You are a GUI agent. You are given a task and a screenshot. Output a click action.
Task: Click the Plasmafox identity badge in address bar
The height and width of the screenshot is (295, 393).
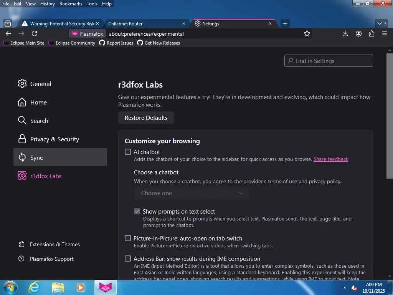pyautogui.click(x=88, y=34)
